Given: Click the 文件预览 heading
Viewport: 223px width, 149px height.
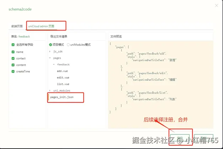Looking at the screenshot, I should pos(116,37).
